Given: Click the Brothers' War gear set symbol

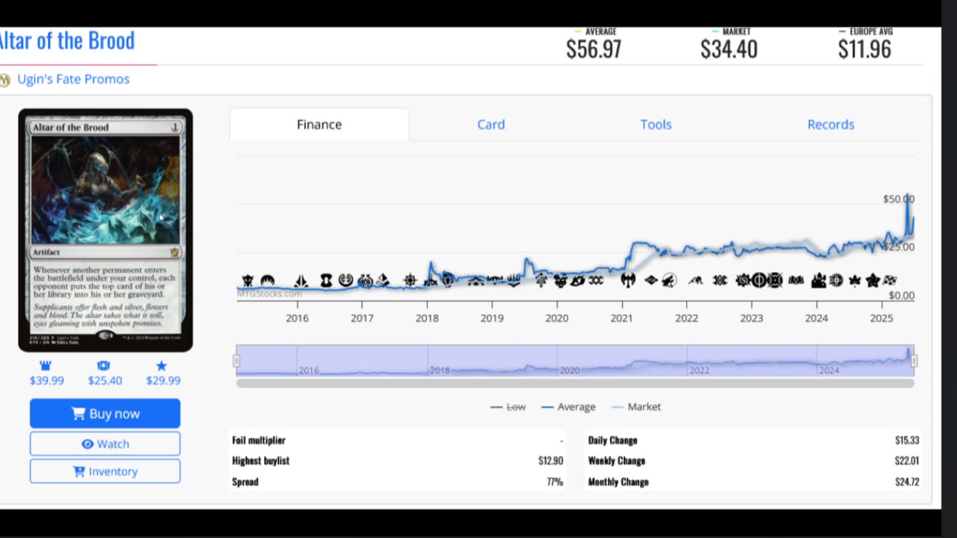Looking at the screenshot, I should point(742,280).
